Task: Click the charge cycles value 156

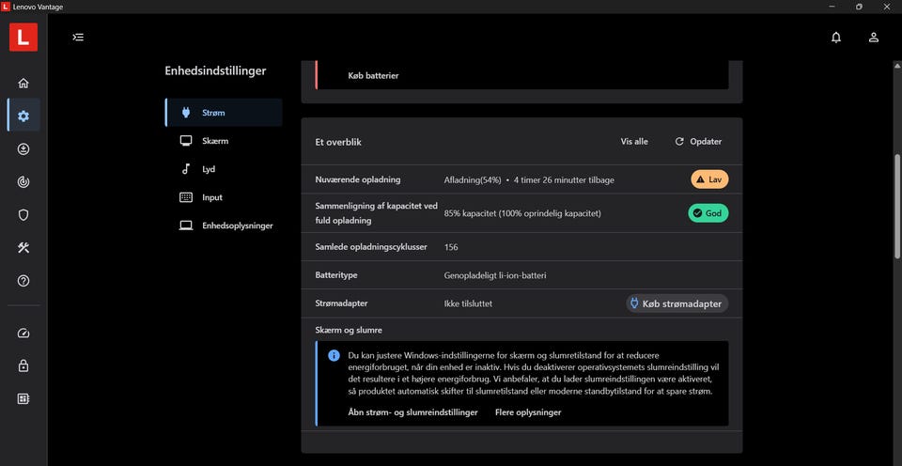Action: (x=451, y=247)
